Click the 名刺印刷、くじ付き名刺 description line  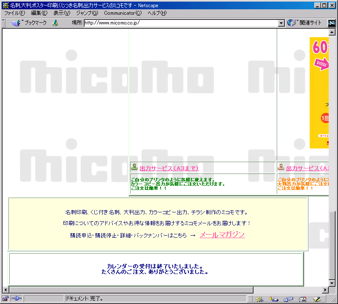pyautogui.click(x=157, y=212)
